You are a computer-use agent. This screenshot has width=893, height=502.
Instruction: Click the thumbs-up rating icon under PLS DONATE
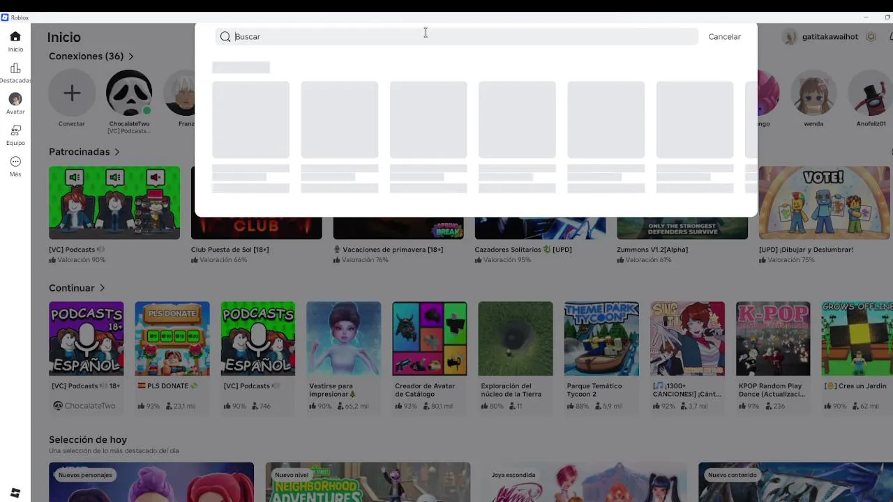[x=141, y=406]
